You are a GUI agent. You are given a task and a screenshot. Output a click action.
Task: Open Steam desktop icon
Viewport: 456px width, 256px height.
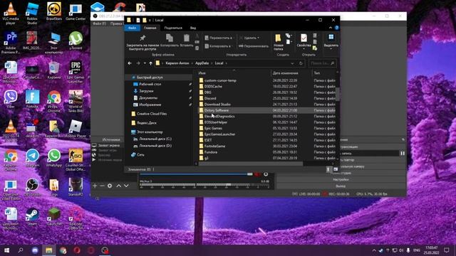pos(32,216)
